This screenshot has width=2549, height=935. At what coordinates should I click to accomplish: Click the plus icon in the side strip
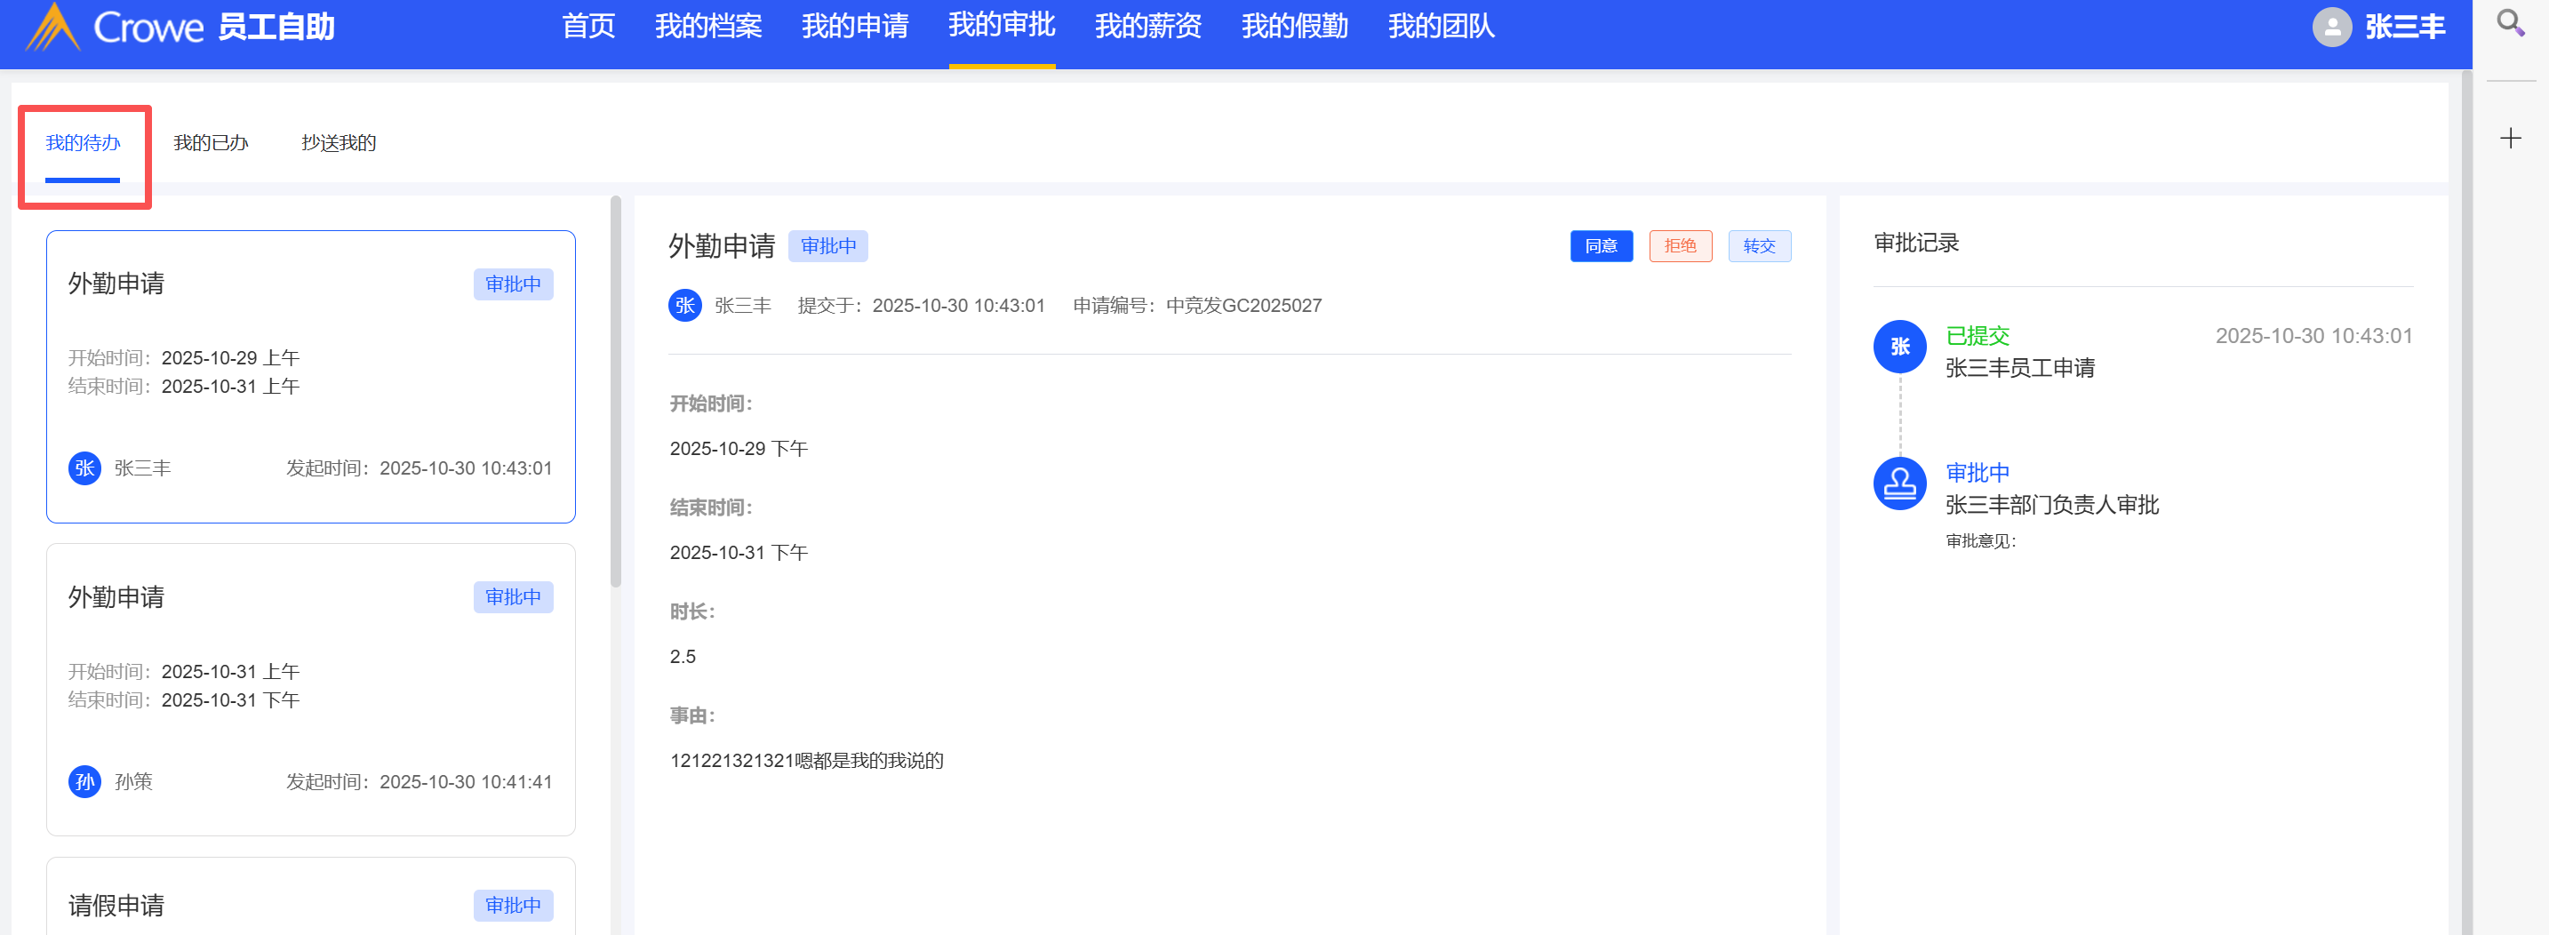2511,138
